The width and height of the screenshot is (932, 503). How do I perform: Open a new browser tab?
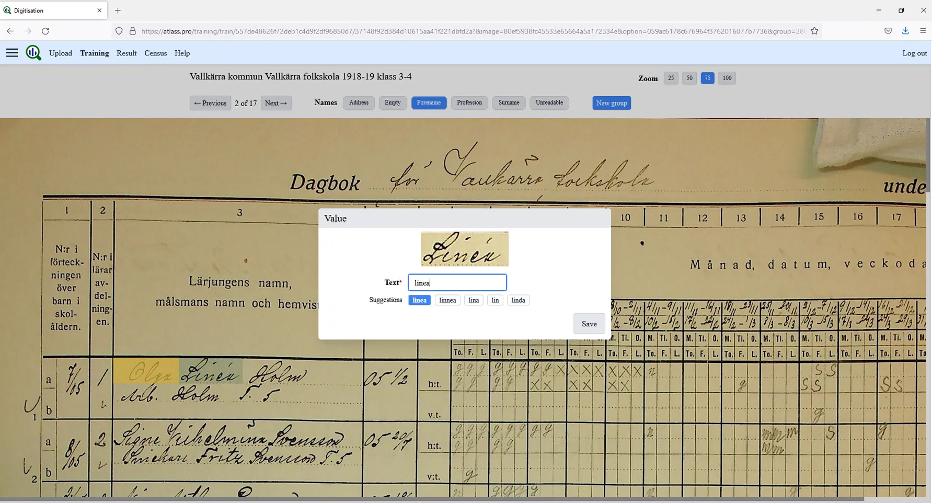118,10
